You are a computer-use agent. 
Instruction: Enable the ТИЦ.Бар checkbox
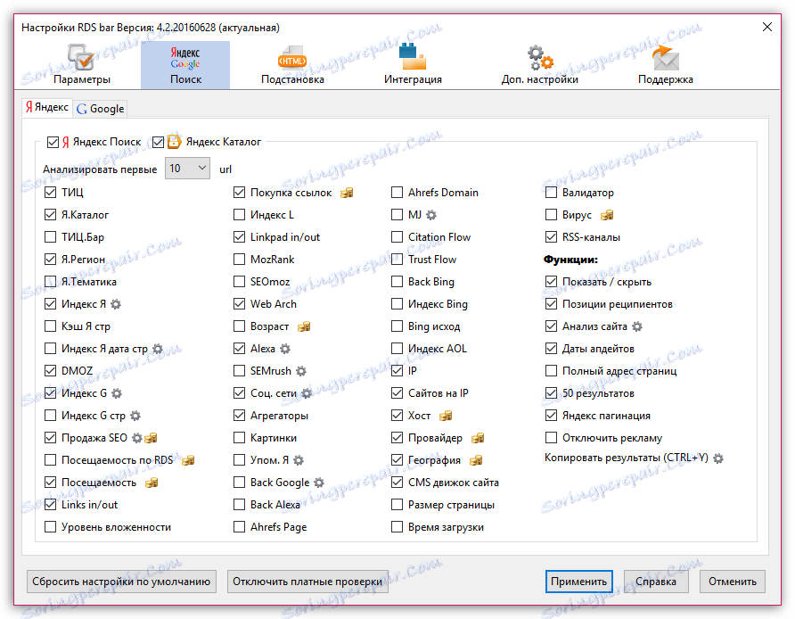[50, 237]
